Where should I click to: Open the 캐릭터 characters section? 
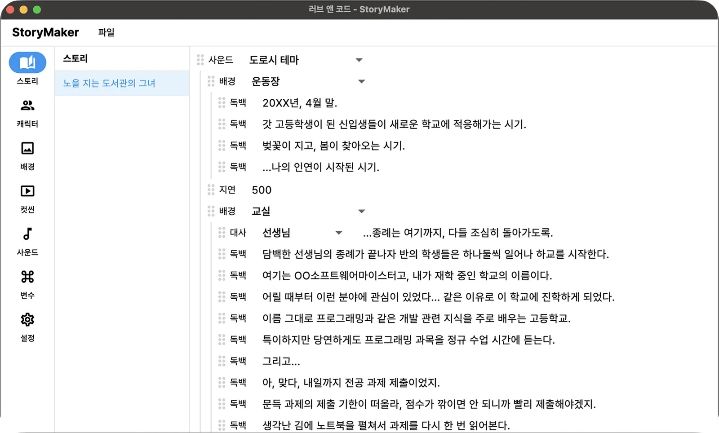27,114
